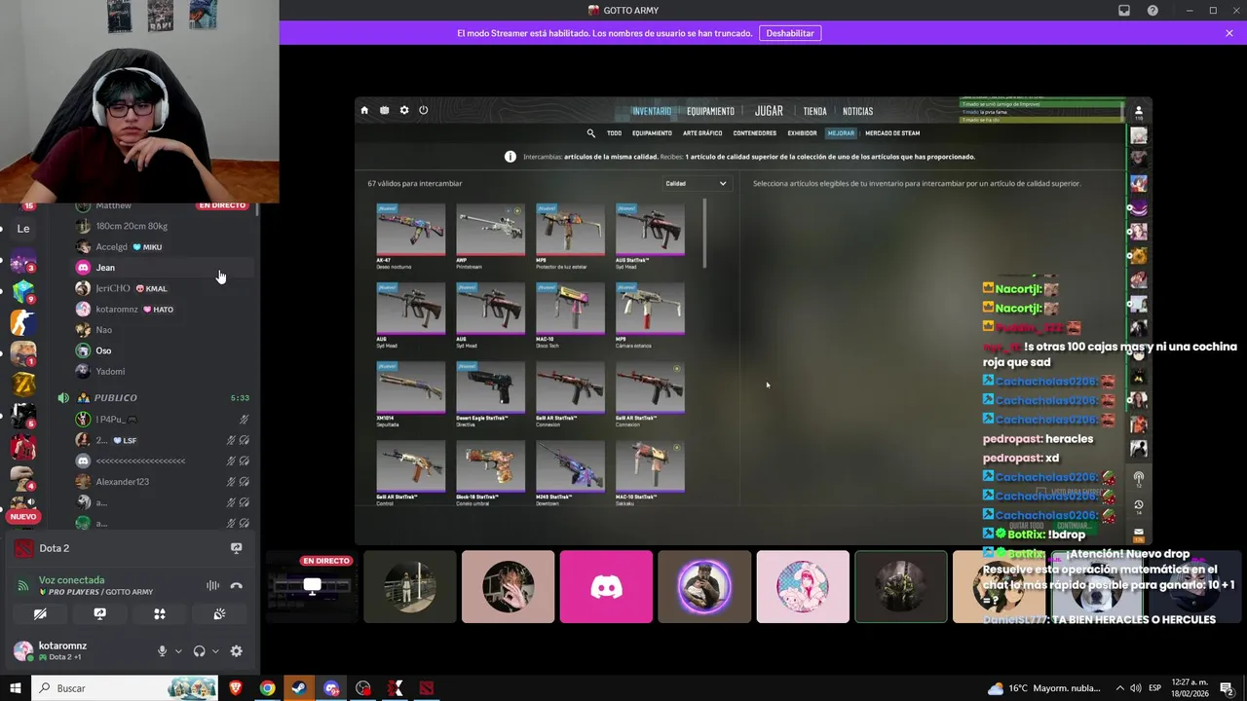This screenshot has height=701, width=1247.
Task: Click user Alexander123 in PUBLICO channel
Action: (x=122, y=482)
